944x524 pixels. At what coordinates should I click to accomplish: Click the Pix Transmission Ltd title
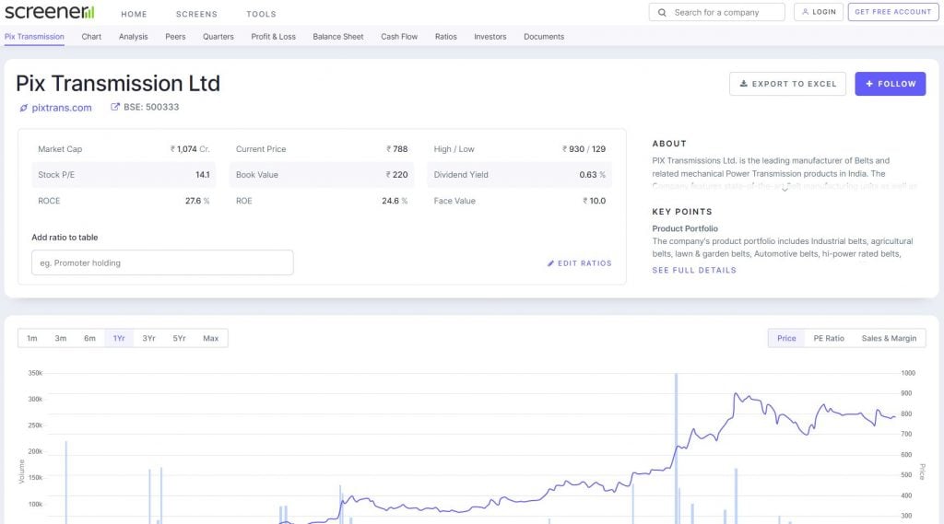pyautogui.click(x=118, y=83)
